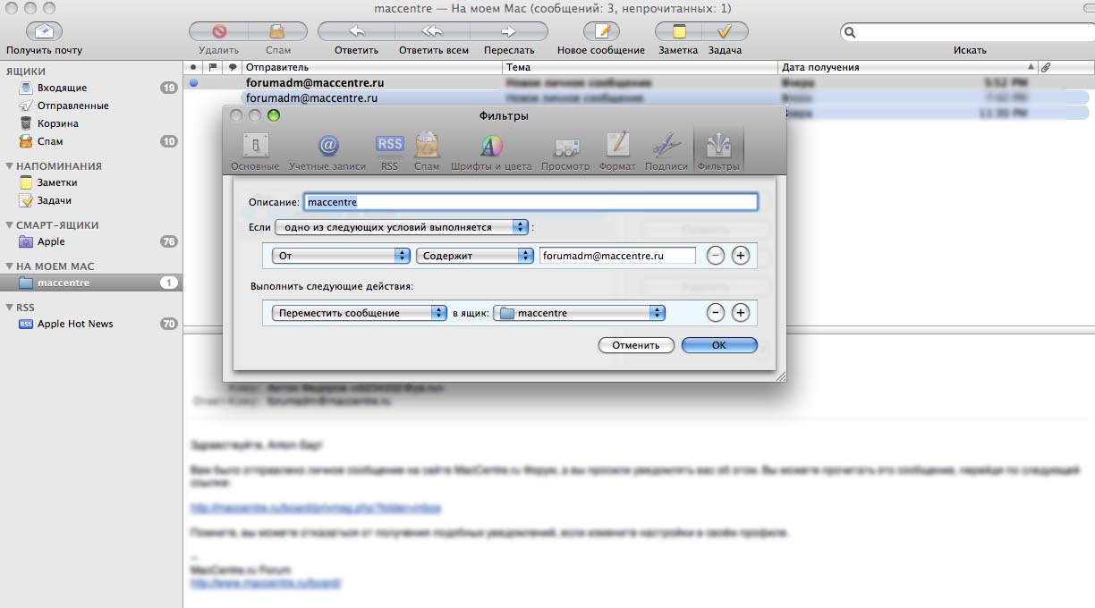Open the RSS preferences pane
The image size is (1095, 608).
pyautogui.click(x=389, y=151)
